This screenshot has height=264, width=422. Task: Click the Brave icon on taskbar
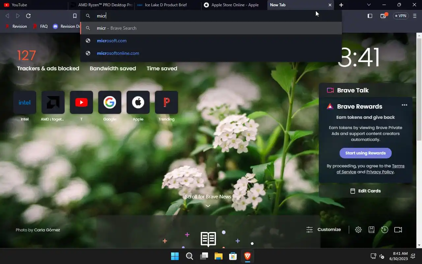(248, 256)
